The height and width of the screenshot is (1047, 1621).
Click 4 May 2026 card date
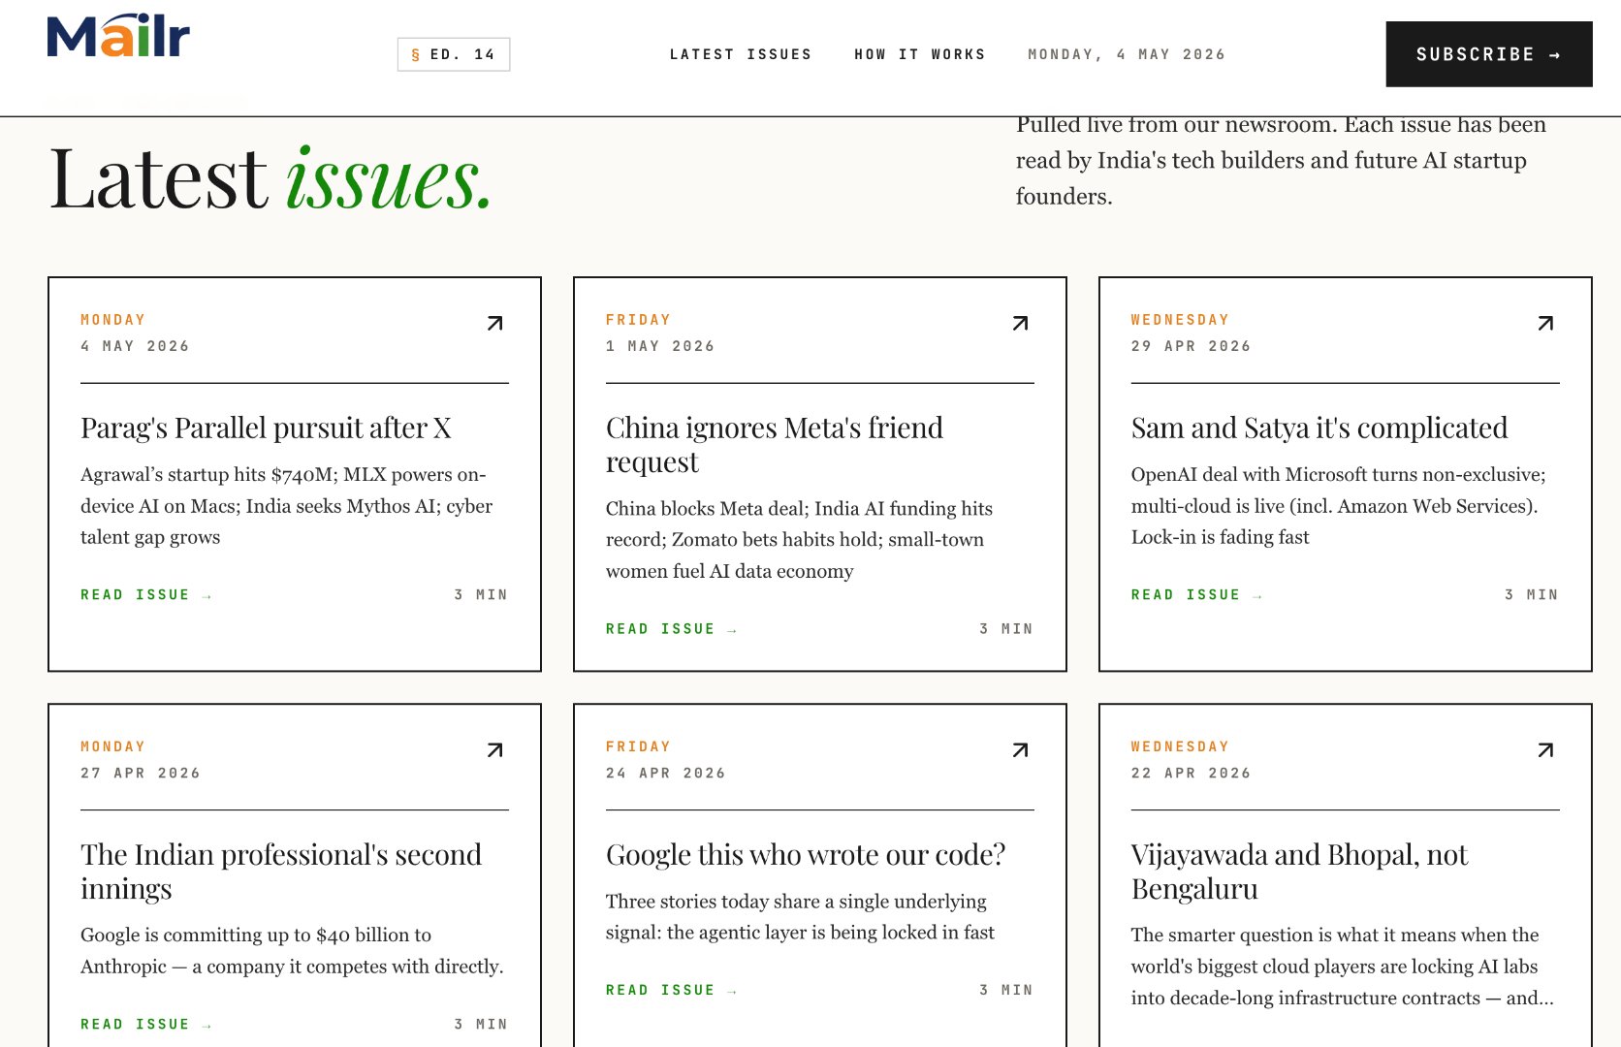[135, 346]
